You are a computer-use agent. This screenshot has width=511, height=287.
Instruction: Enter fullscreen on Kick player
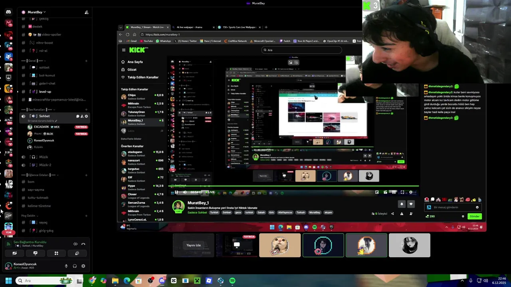[x=402, y=192]
